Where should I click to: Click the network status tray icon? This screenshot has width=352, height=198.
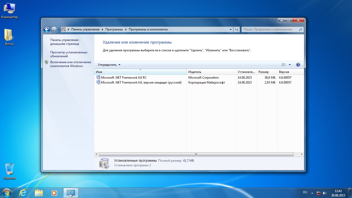point(319,193)
